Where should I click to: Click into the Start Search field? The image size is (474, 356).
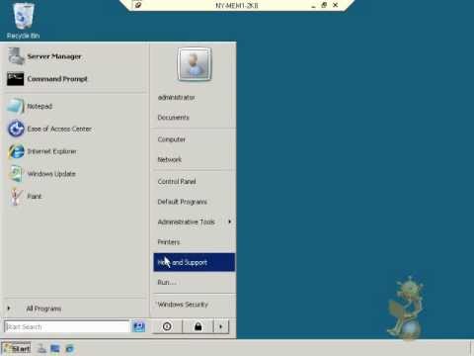click(67, 326)
